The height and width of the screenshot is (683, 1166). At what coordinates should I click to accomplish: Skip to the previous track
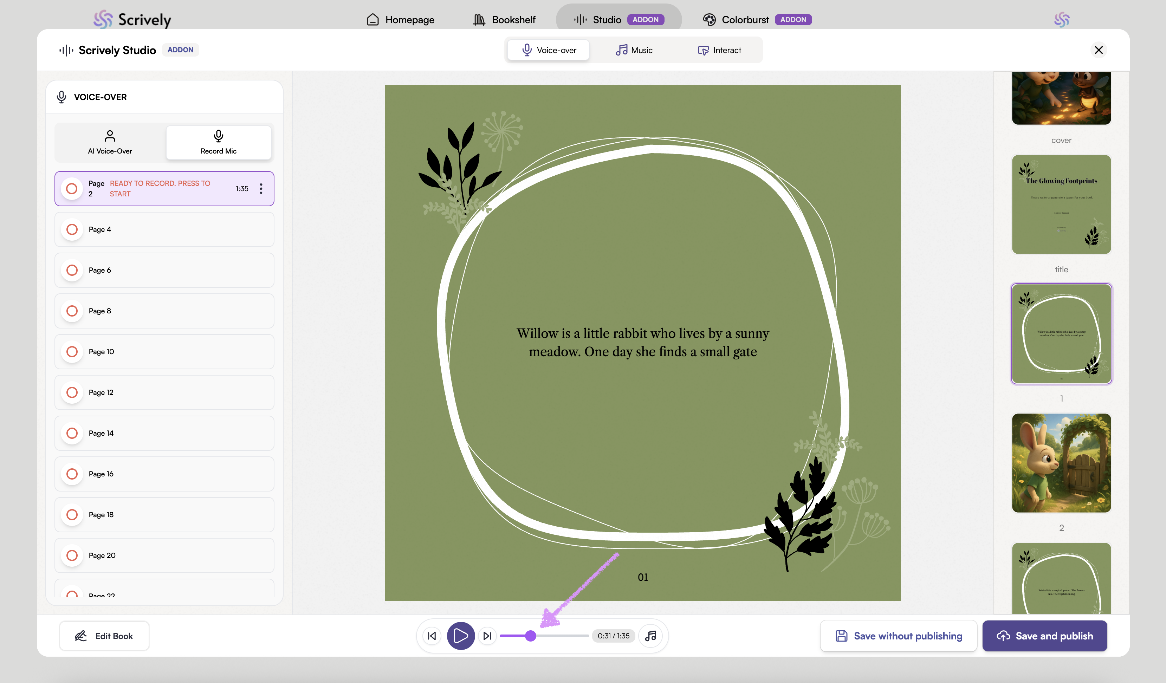point(432,636)
